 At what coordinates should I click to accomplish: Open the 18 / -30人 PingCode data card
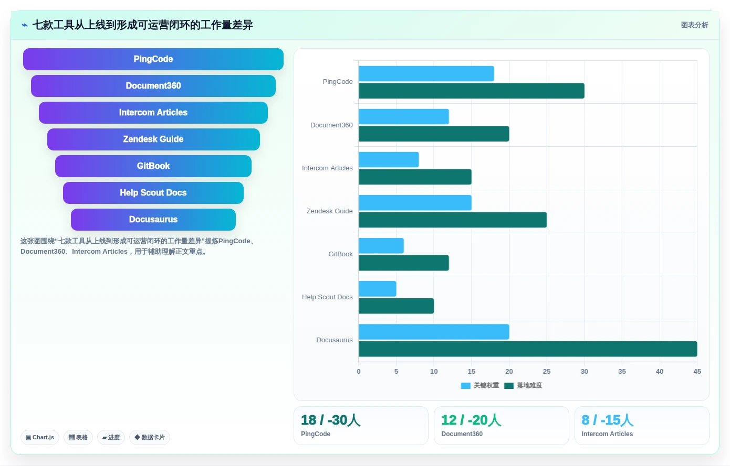pyautogui.click(x=361, y=426)
